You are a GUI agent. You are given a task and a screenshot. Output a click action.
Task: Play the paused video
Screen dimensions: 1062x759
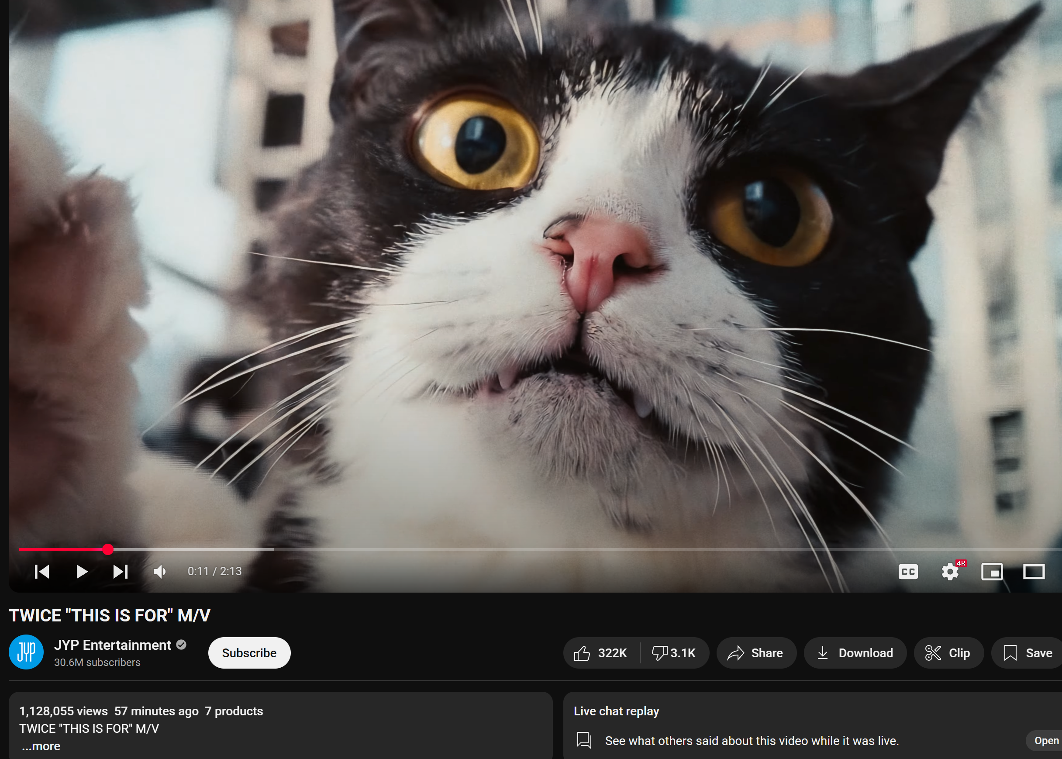coord(82,571)
